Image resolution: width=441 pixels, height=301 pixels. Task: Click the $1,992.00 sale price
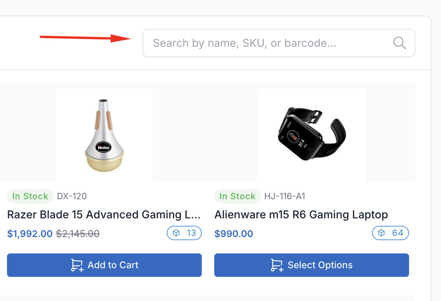pos(30,234)
